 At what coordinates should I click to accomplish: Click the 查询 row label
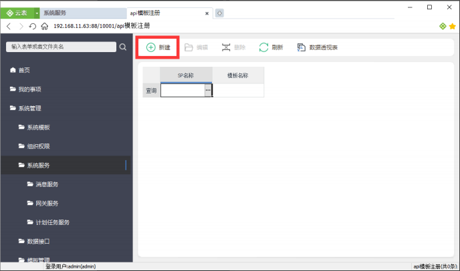(x=151, y=91)
